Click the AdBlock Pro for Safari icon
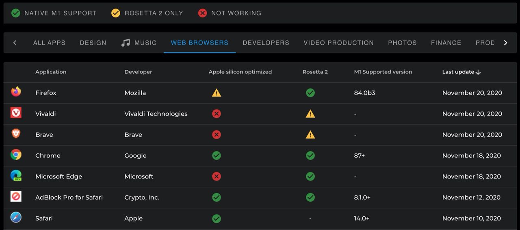Viewport: 520px width, 230px height. point(16,197)
